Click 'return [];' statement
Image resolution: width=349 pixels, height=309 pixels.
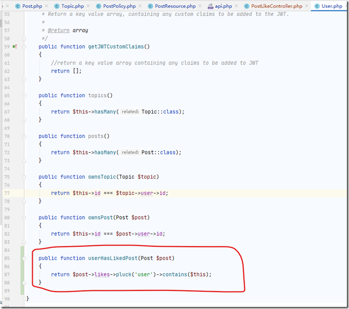click(x=66, y=71)
